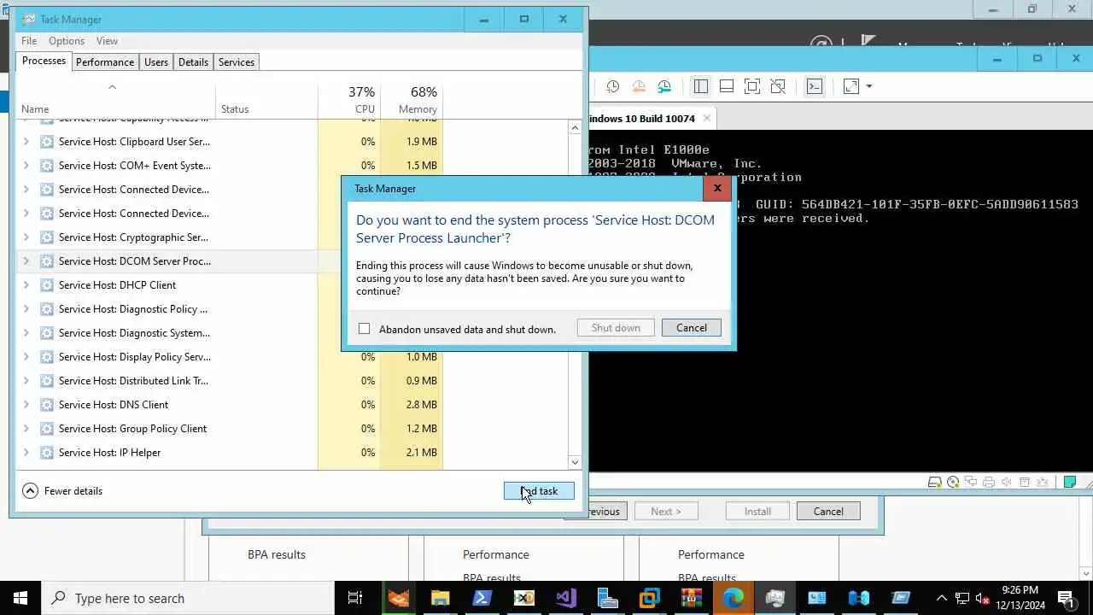Expand Service Host: Diagnostic Policy row
The width and height of the screenshot is (1093, 615).
click(x=26, y=309)
